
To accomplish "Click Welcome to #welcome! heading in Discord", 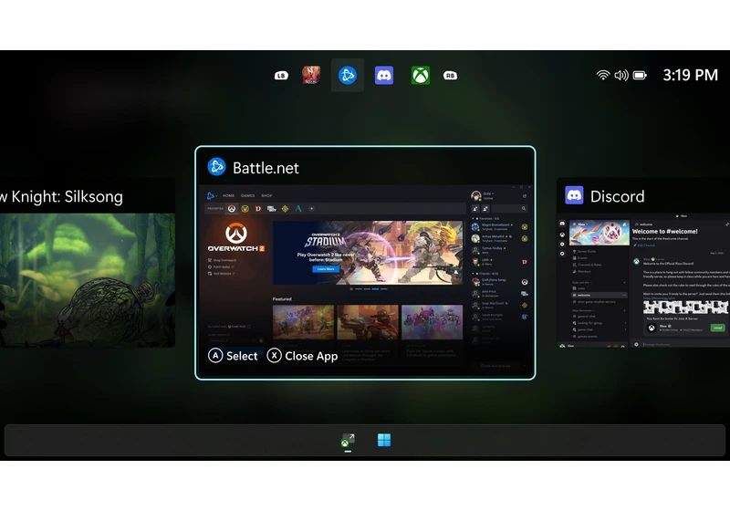I will pos(665,231).
